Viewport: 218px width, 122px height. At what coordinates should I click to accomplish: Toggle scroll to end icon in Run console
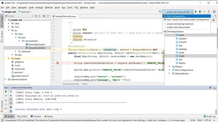(11, 103)
